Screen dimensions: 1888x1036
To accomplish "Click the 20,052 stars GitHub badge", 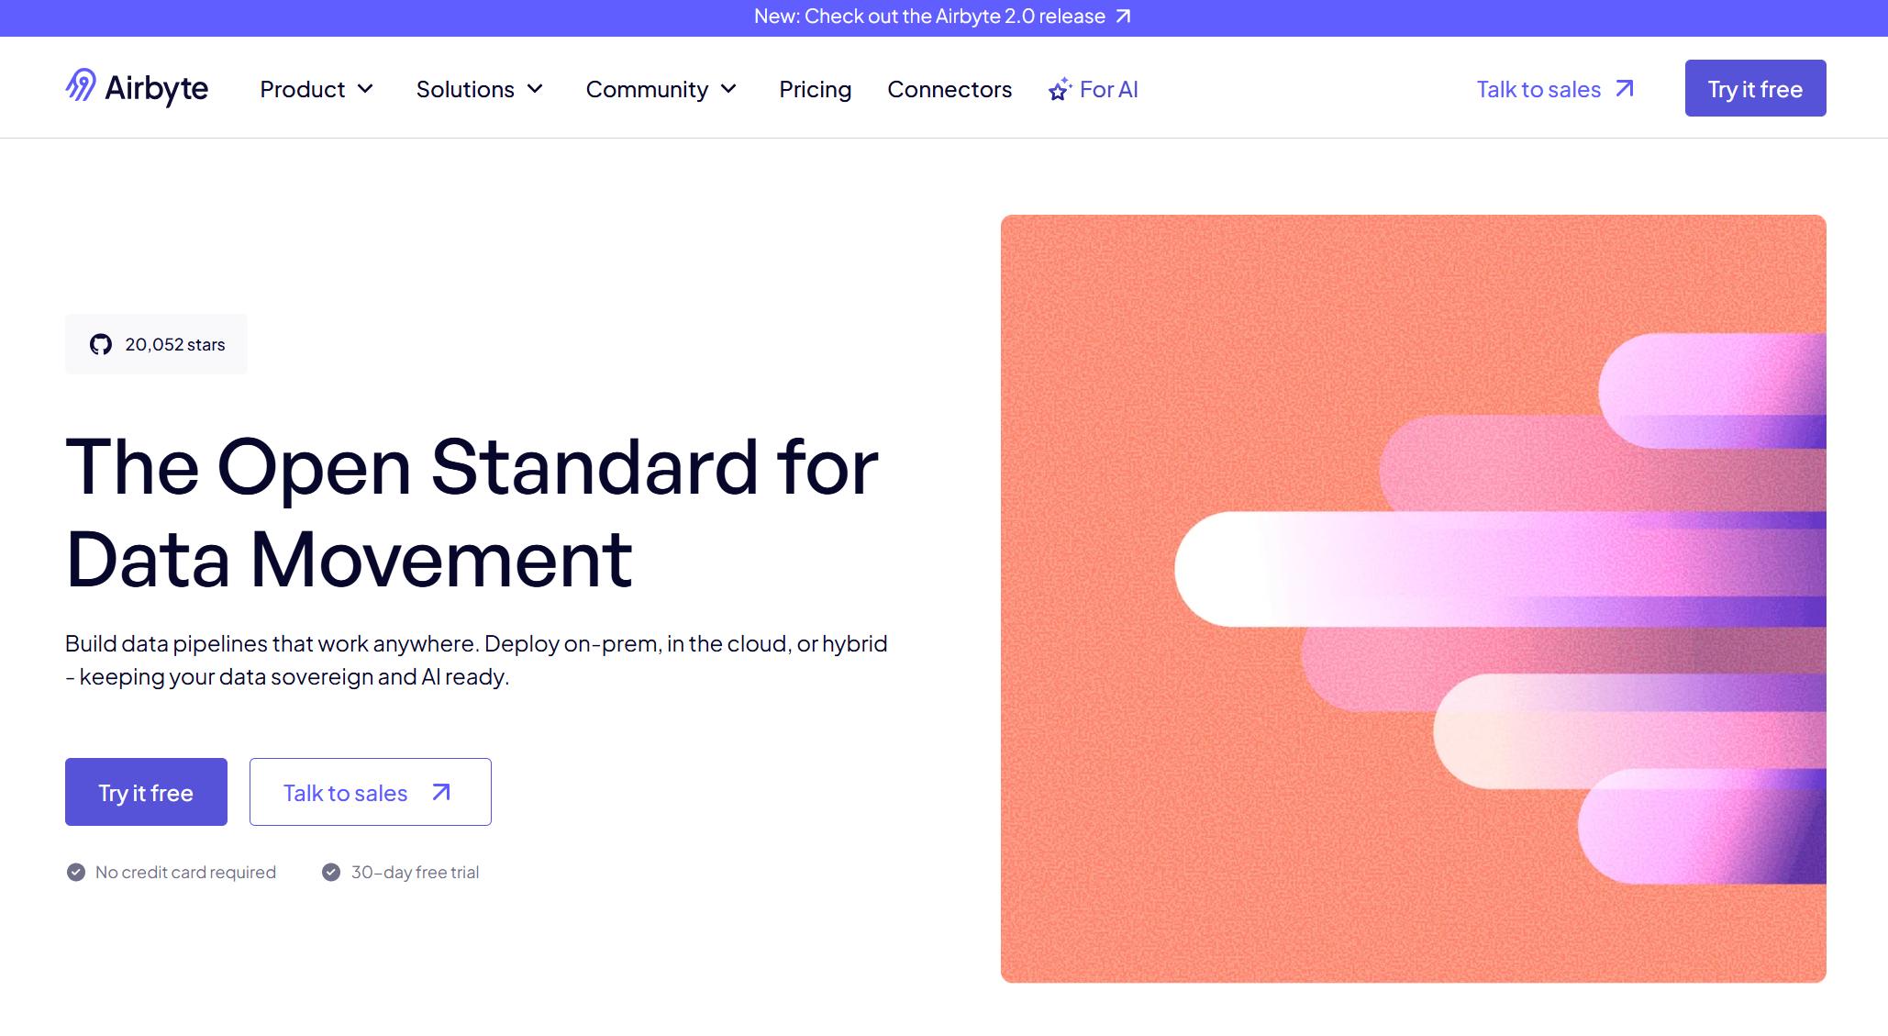I will tap(157, 344).
